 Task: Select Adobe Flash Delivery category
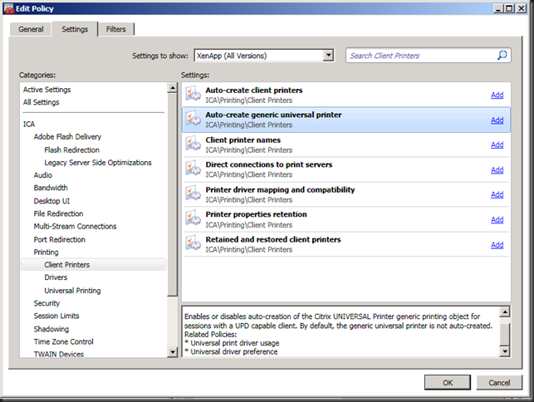tap(67, 136)
